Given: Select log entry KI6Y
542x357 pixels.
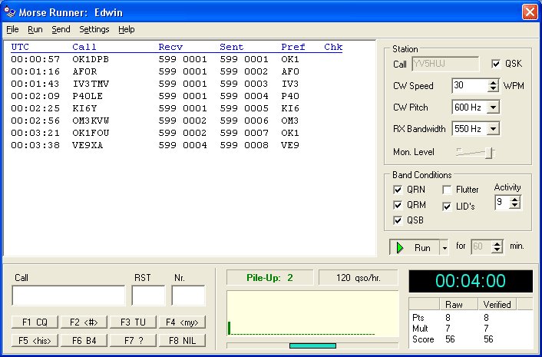Looking at the screenshot, I should (156, 108).
